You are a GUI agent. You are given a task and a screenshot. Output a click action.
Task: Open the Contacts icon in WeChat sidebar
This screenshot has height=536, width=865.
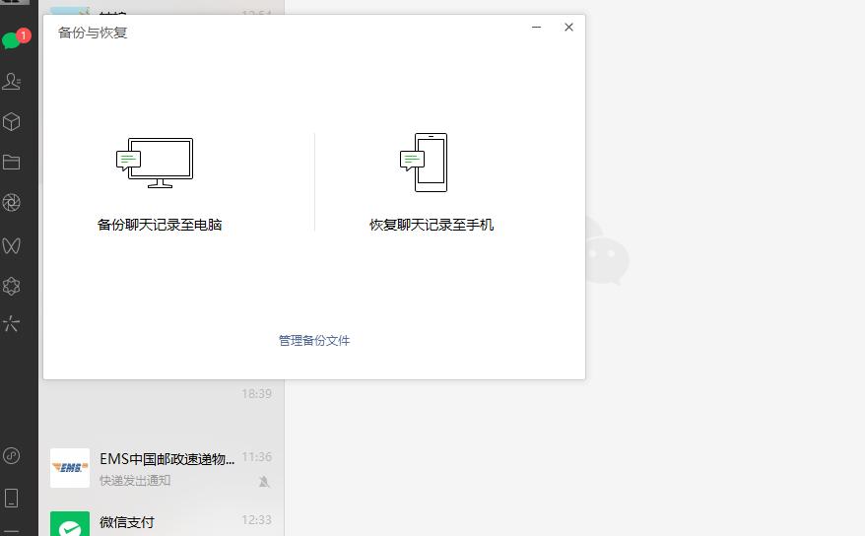[12, 81]
